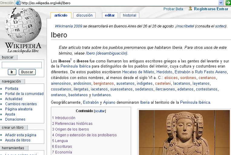Image resolution: width=231 pixels, height=155 pixels.
Task: Open the Actualidad sidebar link
Action: pos(14,99)
